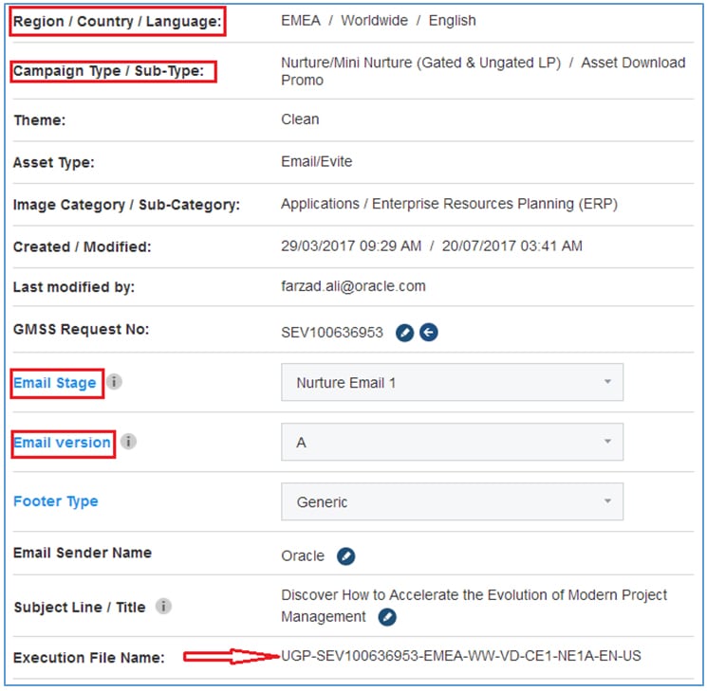
Task: Click the Created / Modified date value
Action: click(432, 246)
